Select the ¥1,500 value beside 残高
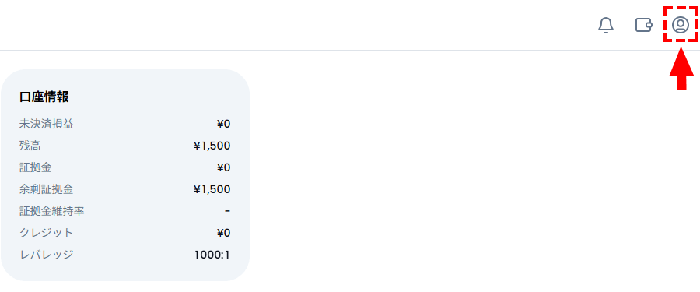700x292 pixels. [x=212, y=146]
